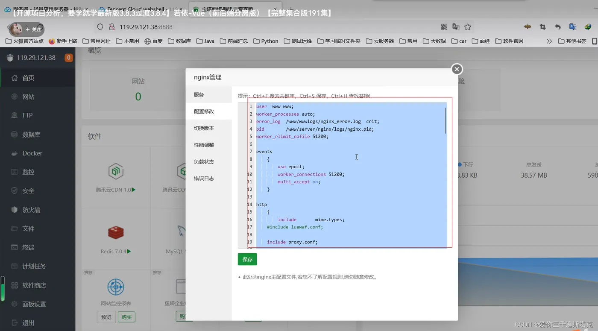Click the Redis 7.0.4 software icon

pos(115,233)
